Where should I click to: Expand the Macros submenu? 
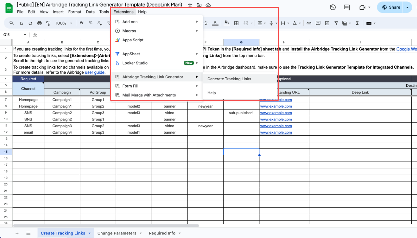coord(157,31)
